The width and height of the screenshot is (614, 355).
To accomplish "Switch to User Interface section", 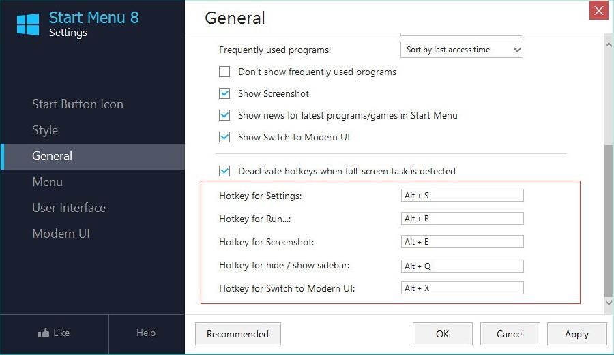I will point(69,208).
